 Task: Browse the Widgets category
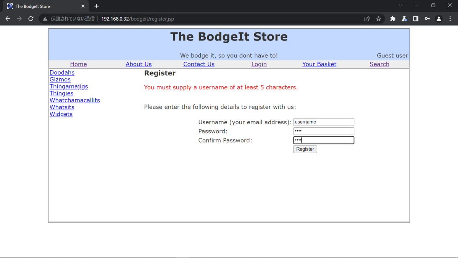tap(61, 114)
